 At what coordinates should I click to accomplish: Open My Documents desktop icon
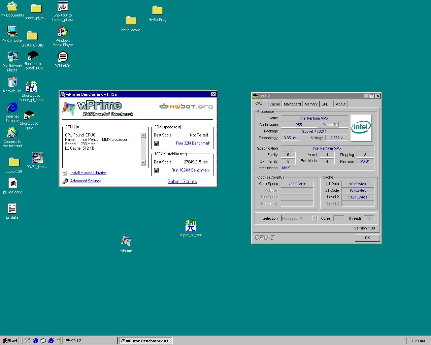pos(12,9)
